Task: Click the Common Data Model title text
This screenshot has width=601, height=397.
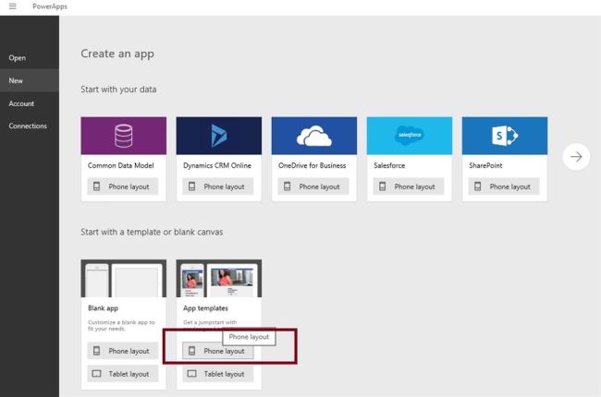Action: 121,165
